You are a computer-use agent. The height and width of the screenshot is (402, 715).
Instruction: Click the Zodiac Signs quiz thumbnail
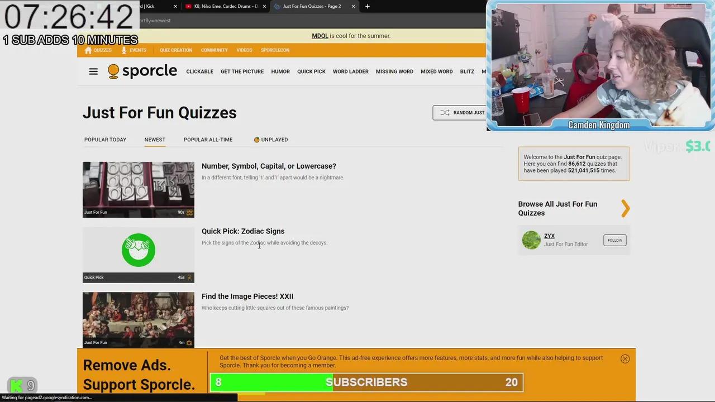139,255
